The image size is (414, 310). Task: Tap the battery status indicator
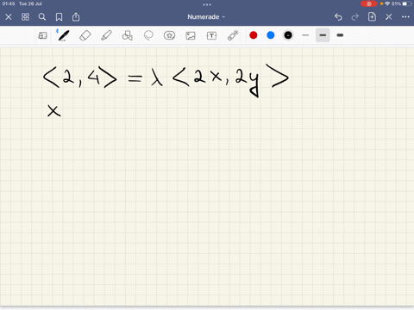[407, 3]
